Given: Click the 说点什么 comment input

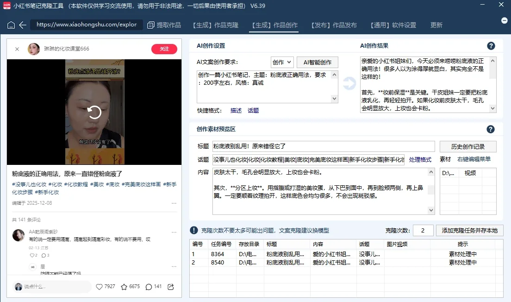Looking at the screenshot, I should tap(52, 287).
